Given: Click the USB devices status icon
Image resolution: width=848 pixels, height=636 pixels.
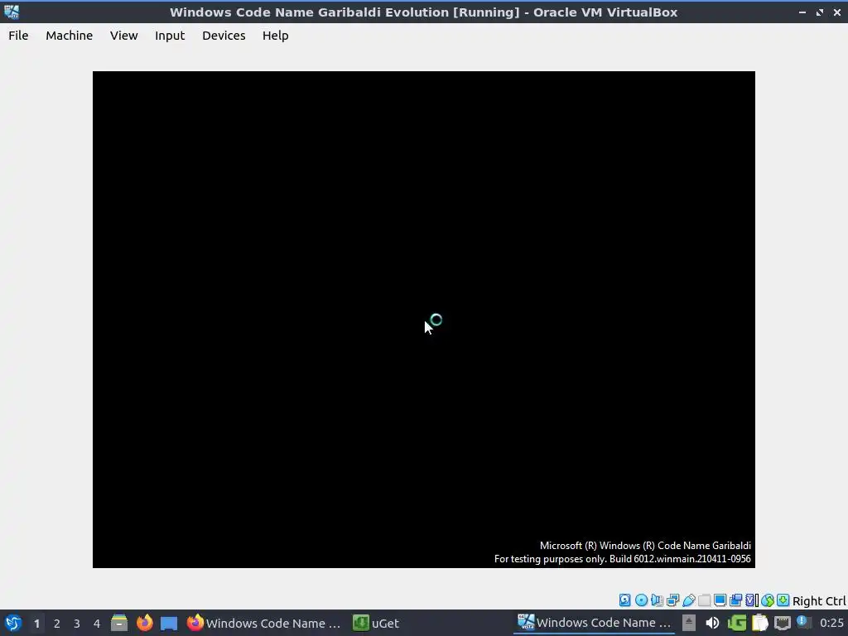Looking at the screenshot, I should 688,600.
